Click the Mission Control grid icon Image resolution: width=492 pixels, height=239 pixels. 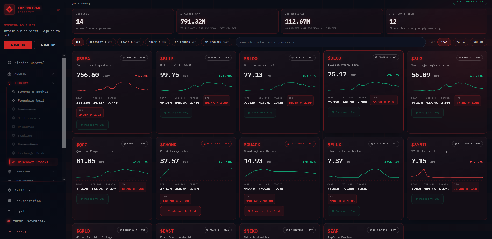click(x=9, y=63)
